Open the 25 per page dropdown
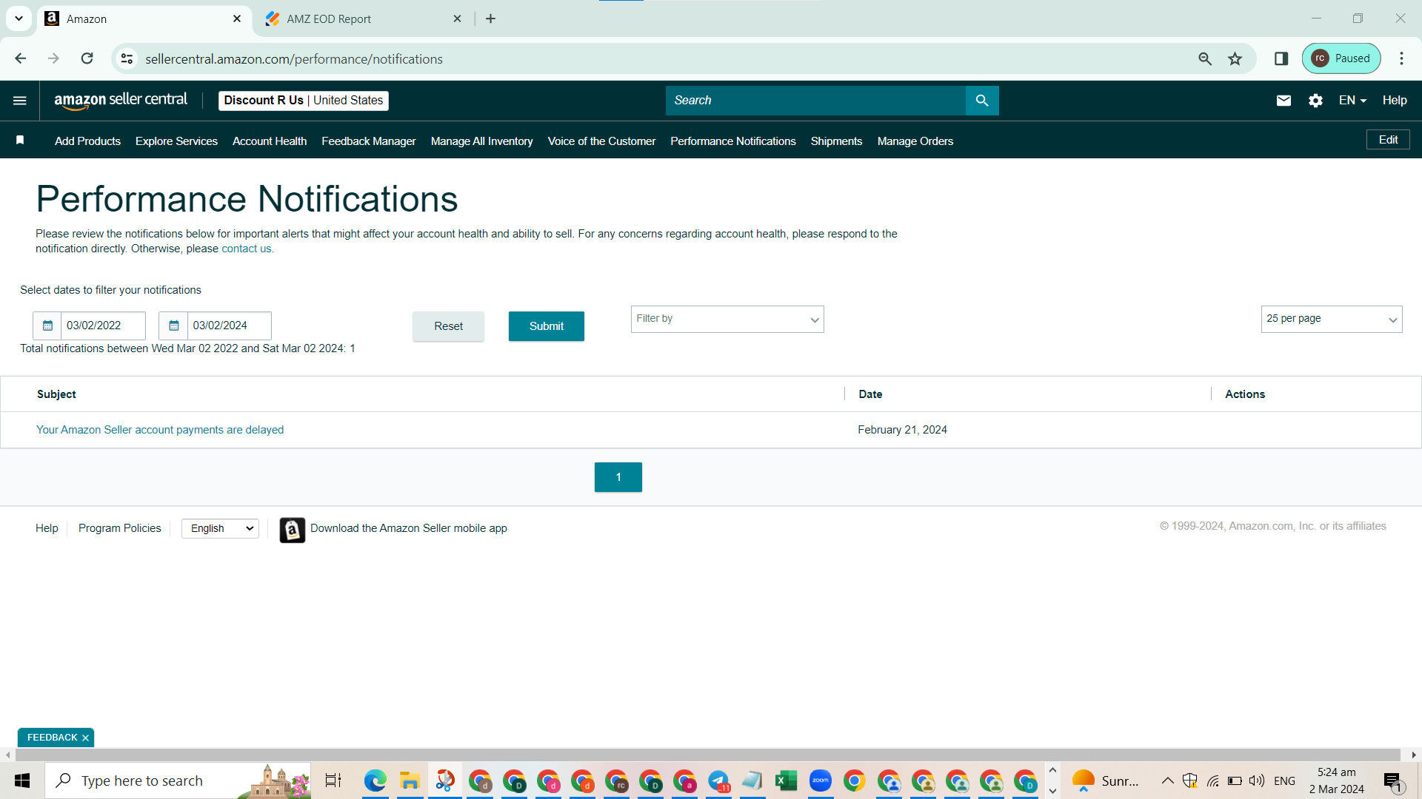 click(x=1332, y=320)
